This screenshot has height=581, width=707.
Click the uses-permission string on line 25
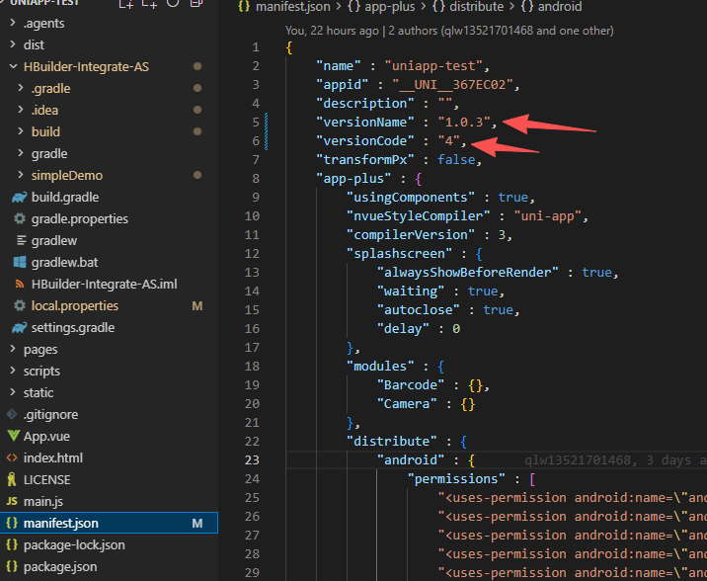click(x=572, y=498)
